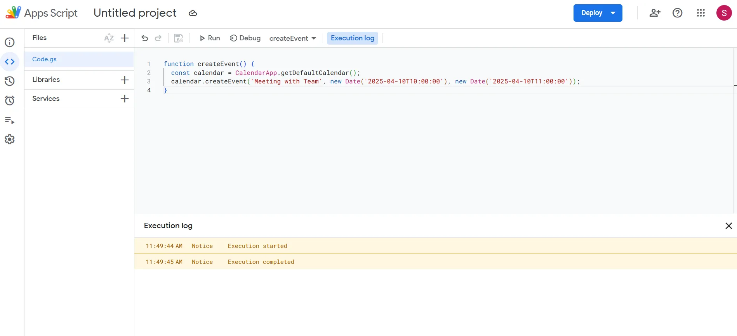Close the Execution log panel
Image resolution: width=737 pixels, height=336 pixels.
click(x=729, y=226)
